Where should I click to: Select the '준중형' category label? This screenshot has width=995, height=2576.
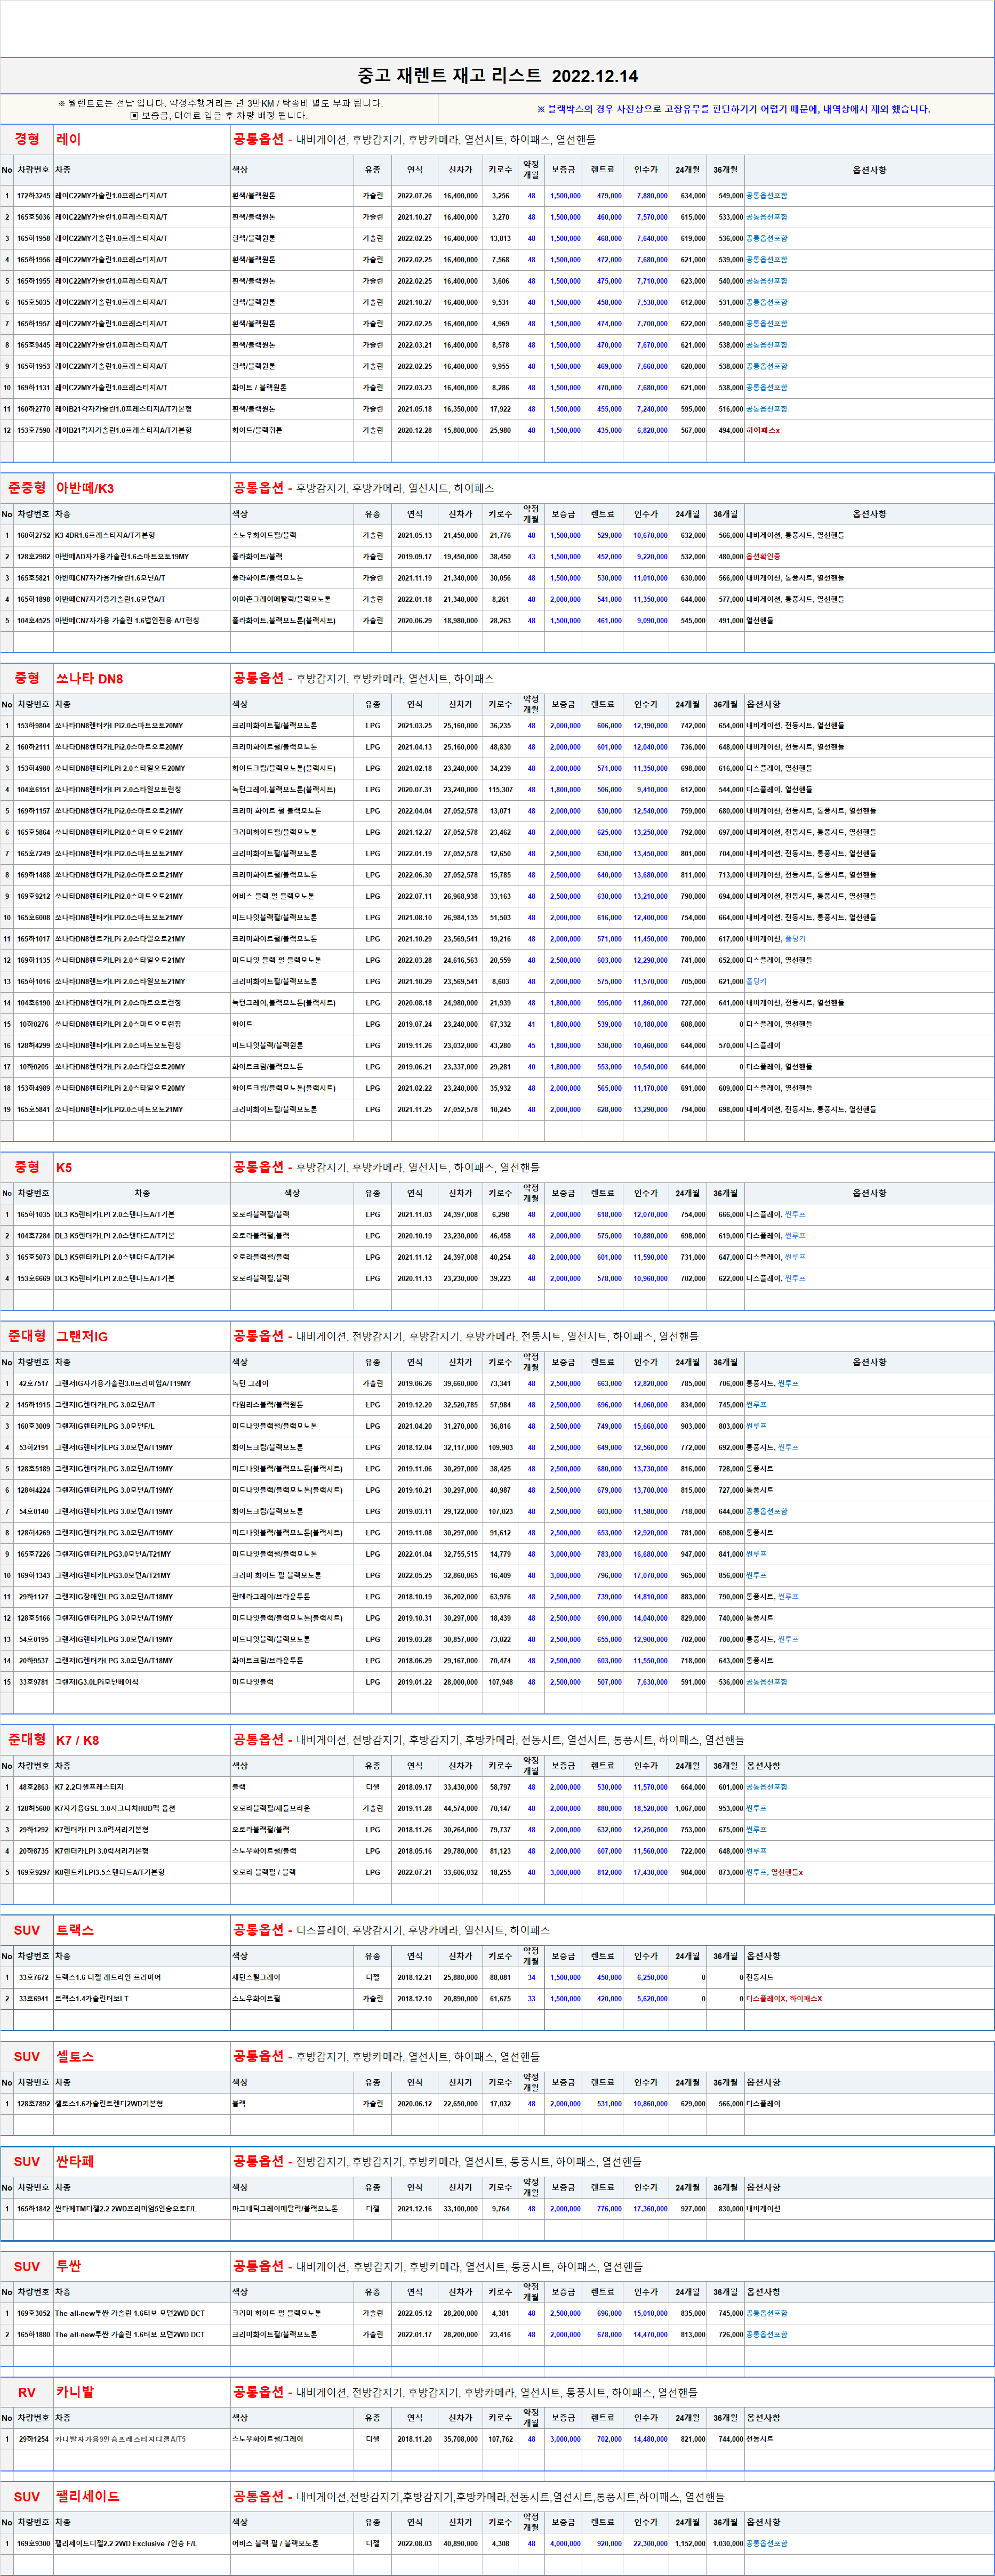pos(27,488)
